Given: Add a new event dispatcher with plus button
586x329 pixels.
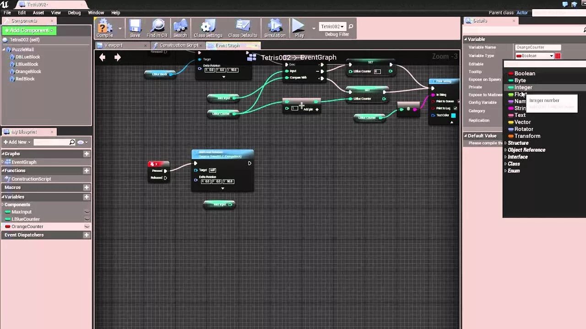Looking at the screenshot, I should 87,235.
